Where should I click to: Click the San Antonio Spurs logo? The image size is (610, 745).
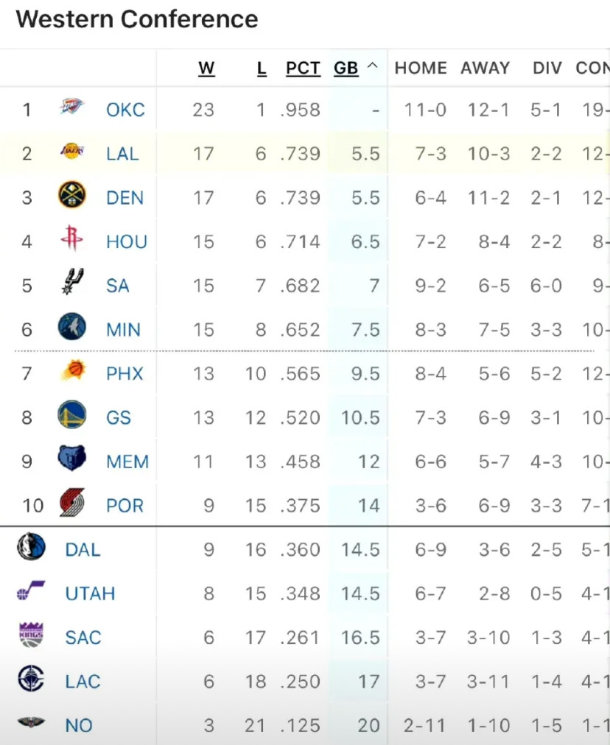pos(71,283)
